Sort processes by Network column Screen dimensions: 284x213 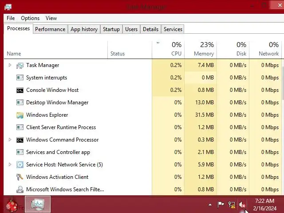coord(265,50)
